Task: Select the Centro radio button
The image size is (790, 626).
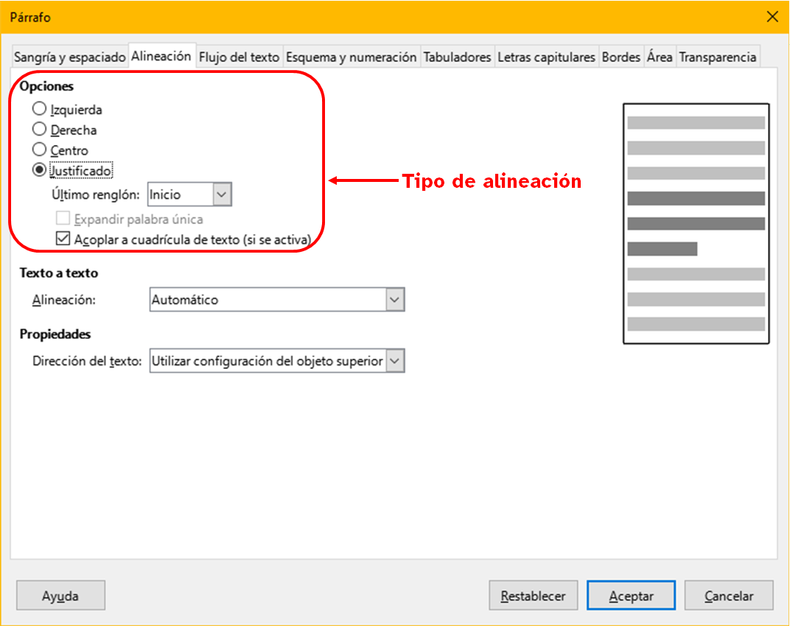Action: pyautogui.click(x=40, y=150)
